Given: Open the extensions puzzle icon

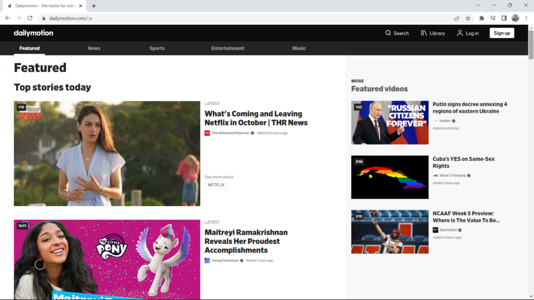Looking at the screenshot, I should point(481,19).
